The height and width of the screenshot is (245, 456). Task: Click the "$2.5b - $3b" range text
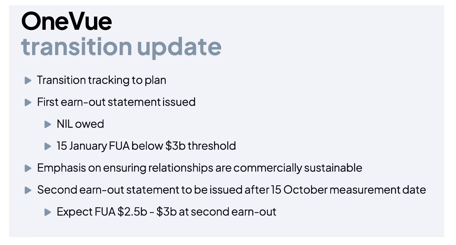click(145, 212)
